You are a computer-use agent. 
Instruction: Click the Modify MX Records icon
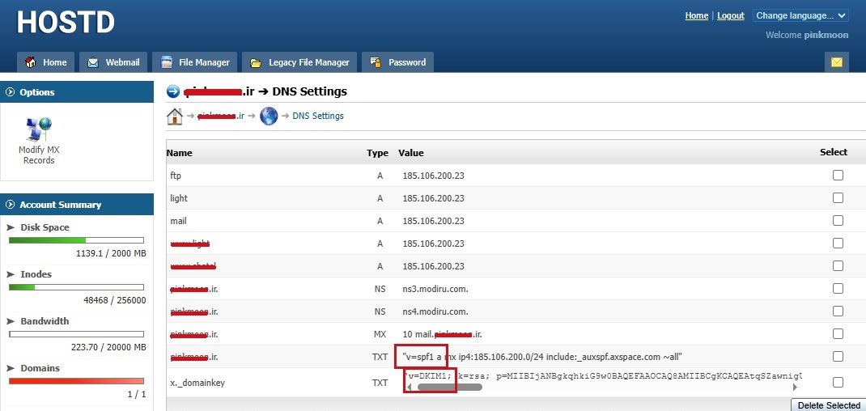[x=39, y=128]
